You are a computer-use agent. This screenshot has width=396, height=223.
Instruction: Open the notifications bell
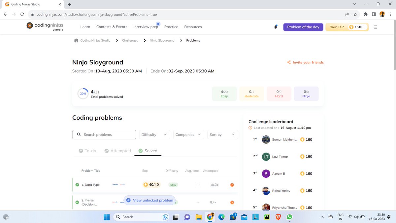pyautogui.click(x=276, y=27)
